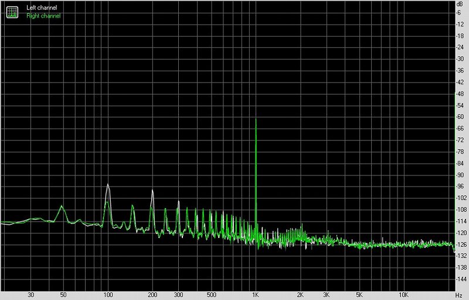
Task: Click the spectrum graph icon in legend
Action: pyautogui.click(x=12, y=12)
